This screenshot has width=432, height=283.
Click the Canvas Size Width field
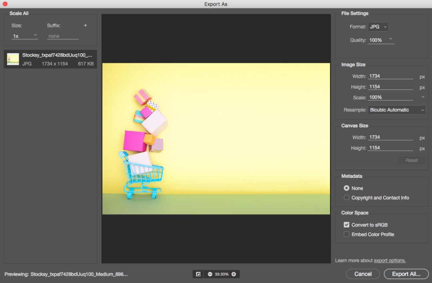pyautogui.click(x=390, y=137)
